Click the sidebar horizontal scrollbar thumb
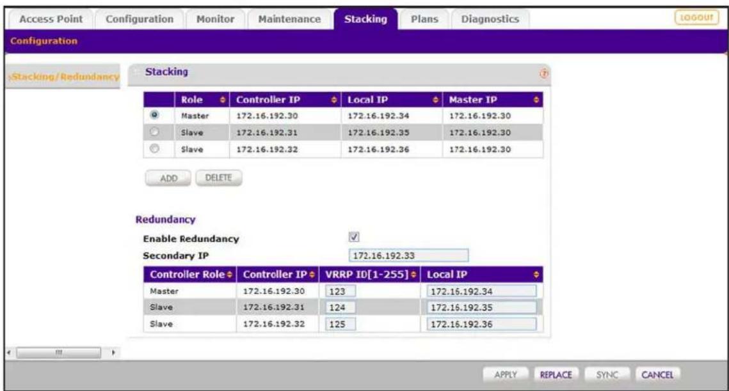 click(x=59, y=353)
